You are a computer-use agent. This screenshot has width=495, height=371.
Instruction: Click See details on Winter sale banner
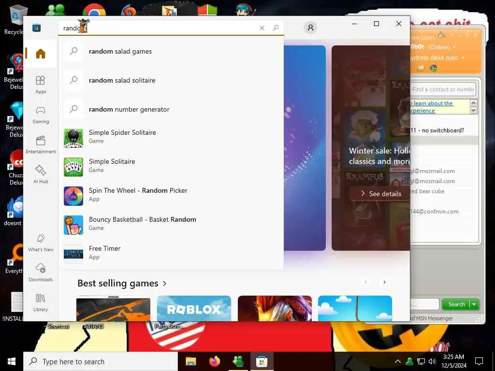[x=381, y=194]
